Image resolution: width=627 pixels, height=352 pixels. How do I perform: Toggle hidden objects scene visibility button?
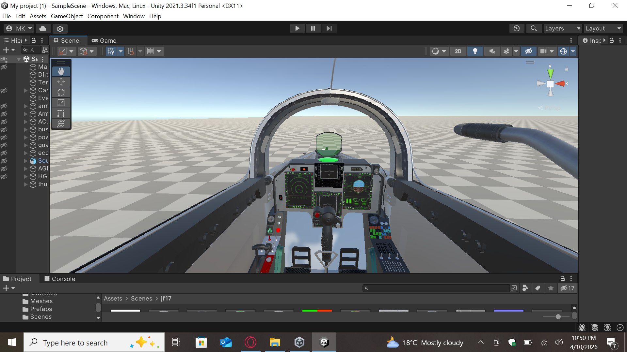(529, 51)
